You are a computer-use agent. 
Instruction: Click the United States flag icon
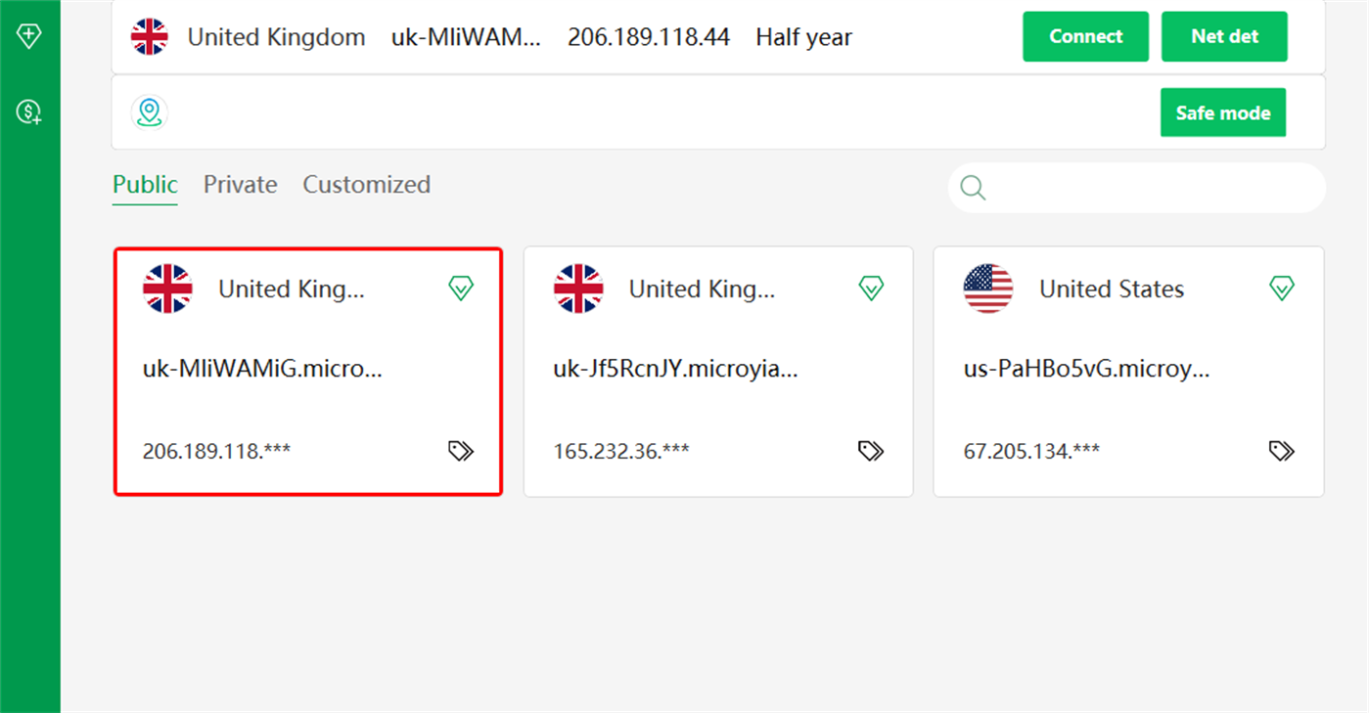point(988,289)
